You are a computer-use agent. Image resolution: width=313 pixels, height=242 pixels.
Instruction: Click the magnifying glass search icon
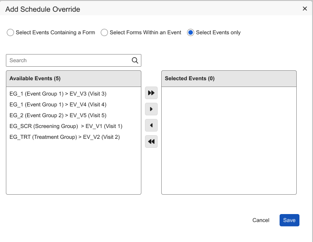(x=135, y=60)
